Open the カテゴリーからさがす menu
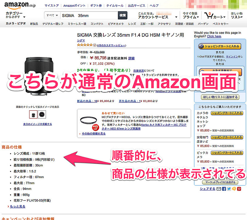 (15, 15)
